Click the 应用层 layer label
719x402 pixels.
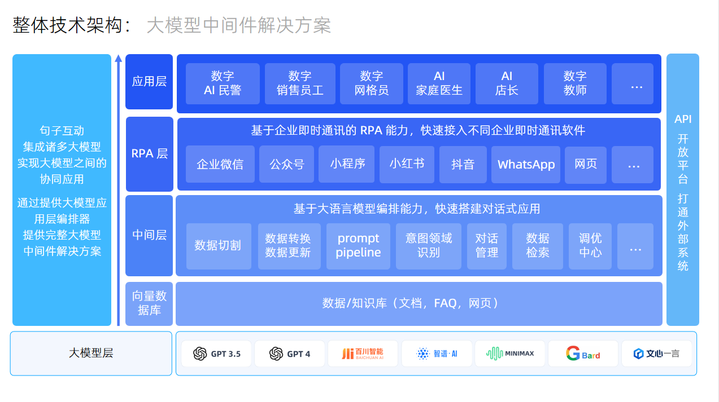point(149,82)
